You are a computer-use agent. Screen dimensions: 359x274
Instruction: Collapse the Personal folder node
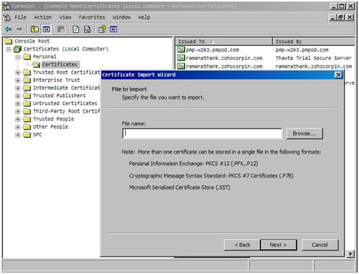point(18,57)
